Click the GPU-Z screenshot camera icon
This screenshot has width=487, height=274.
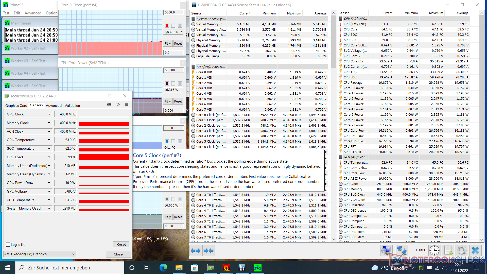tap(109, 104)
